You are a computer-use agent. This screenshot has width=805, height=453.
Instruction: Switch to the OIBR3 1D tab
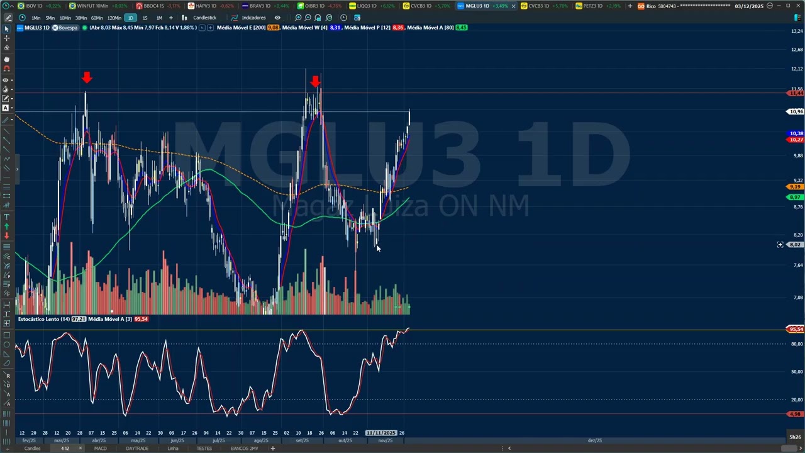pyautogui.click(x=319, y=6)
